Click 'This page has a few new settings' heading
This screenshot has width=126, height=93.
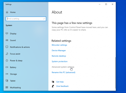72,23
